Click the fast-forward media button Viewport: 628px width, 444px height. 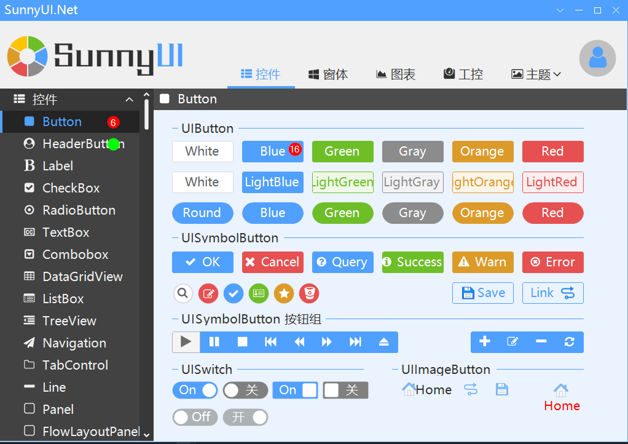(x=327, y=342)
